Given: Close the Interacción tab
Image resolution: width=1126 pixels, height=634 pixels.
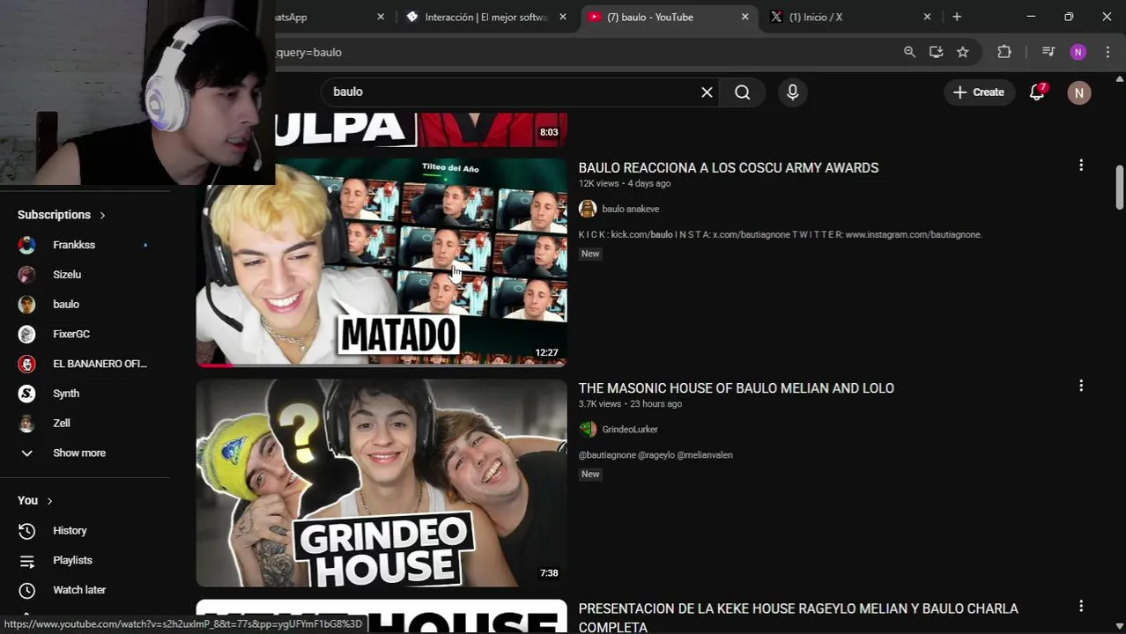Looking at the screenshot, I should pyautogui.click(x=563, y=17).
